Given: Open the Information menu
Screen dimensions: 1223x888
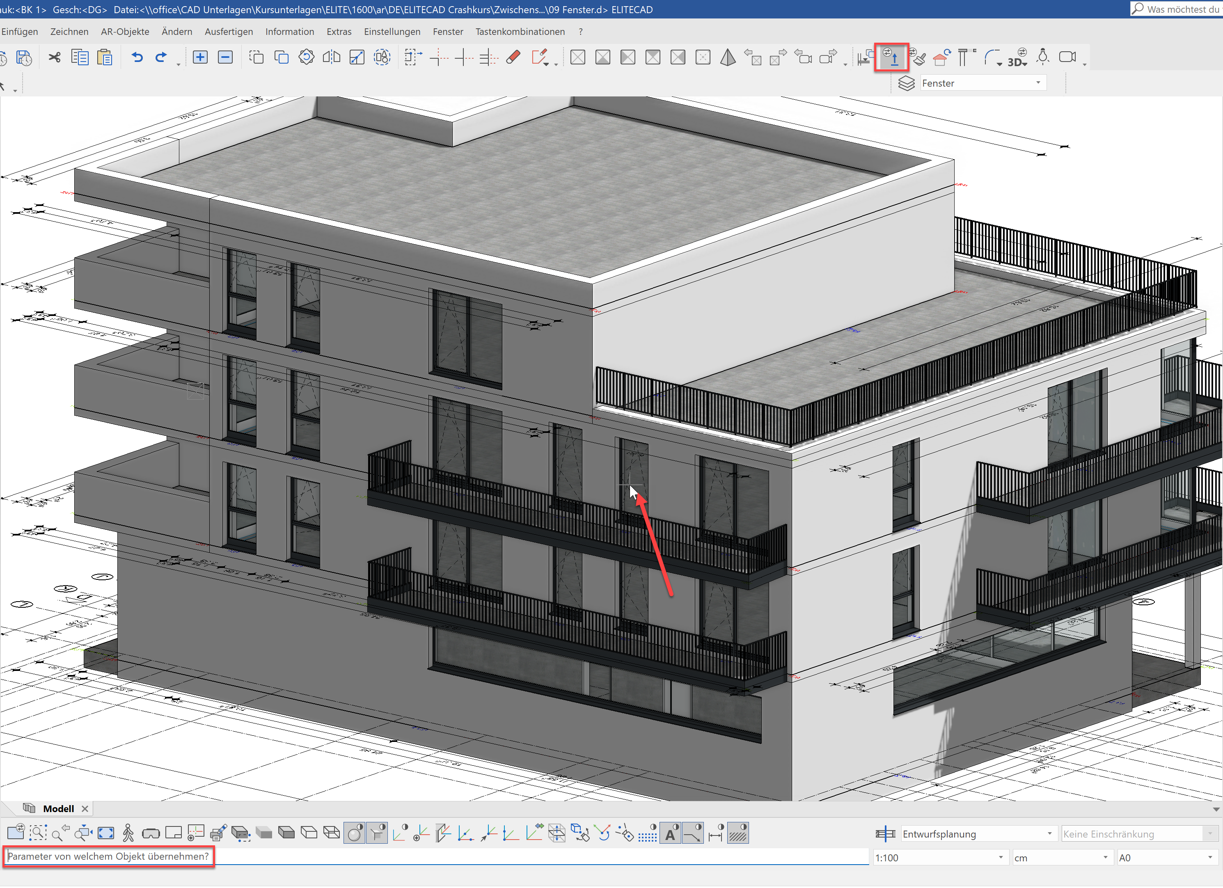Looking at the screenshot, I should coord(290,32).
